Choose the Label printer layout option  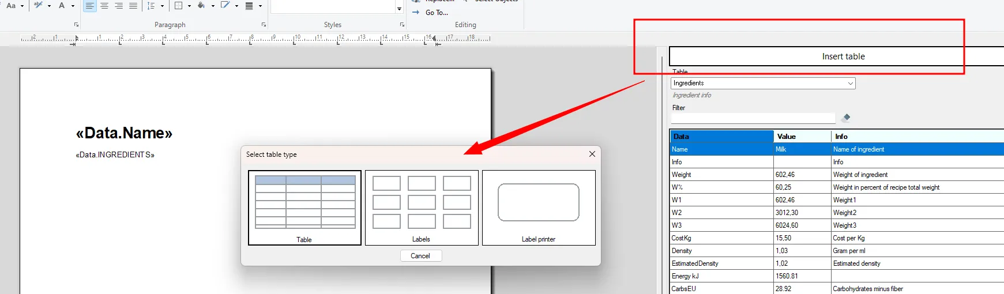click(x=539, y=208)
